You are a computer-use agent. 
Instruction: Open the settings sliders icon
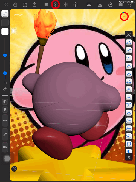point(121,5)
